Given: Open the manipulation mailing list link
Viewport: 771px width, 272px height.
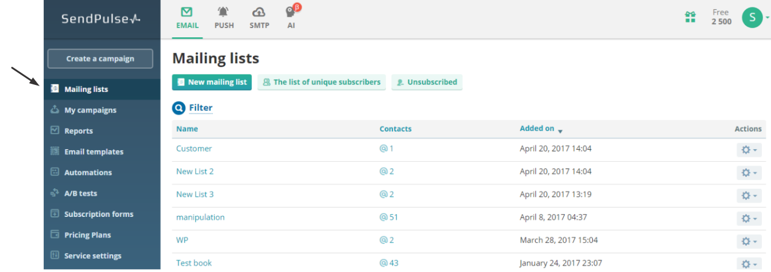Looking at the screenshot, I should 201,217.
